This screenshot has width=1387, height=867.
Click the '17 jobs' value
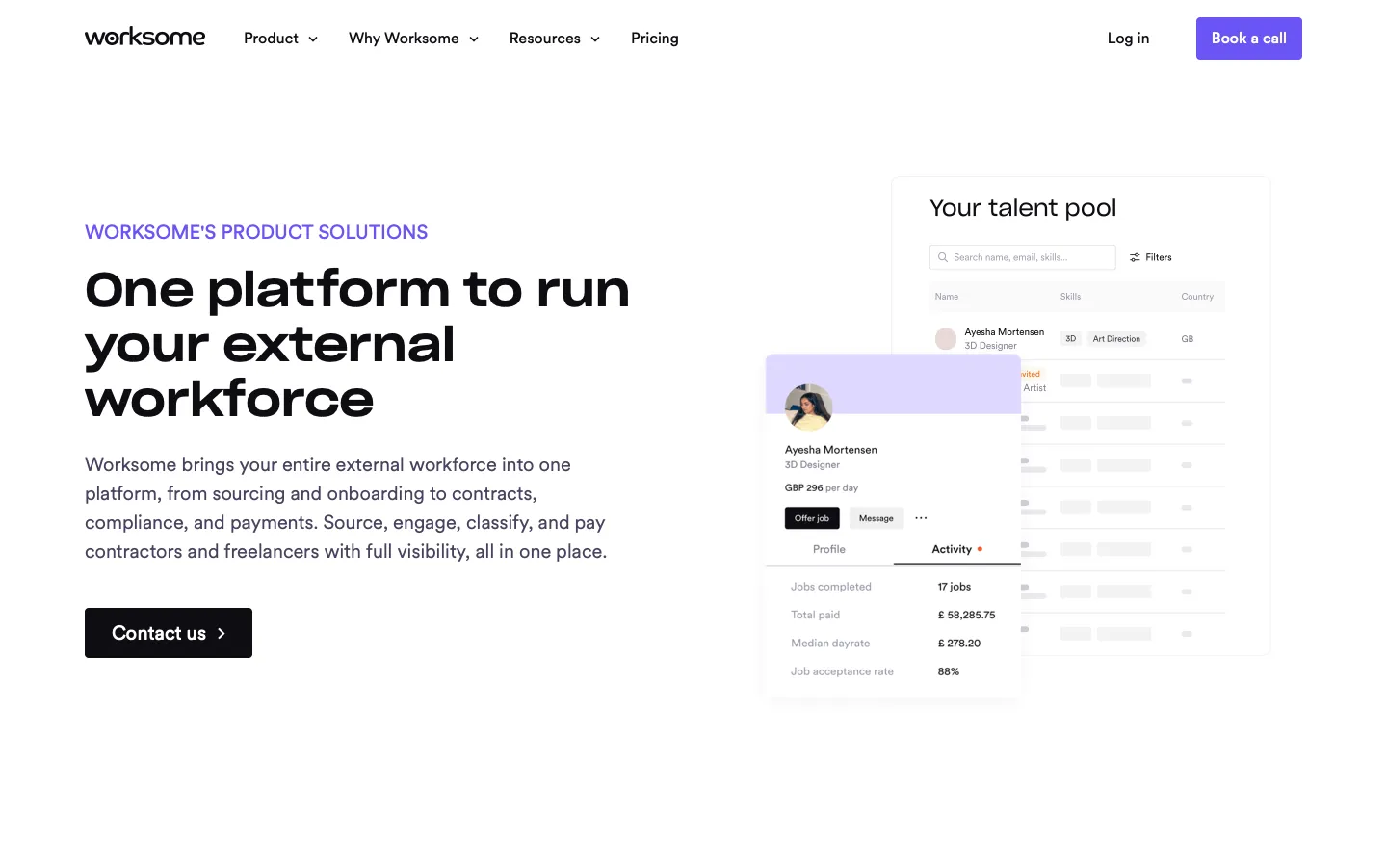coord(955,587)
